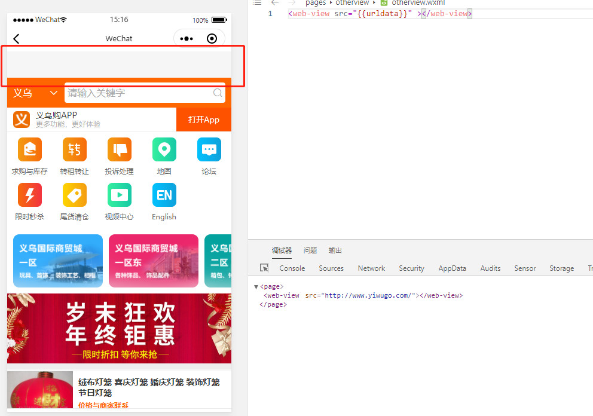Image resolution: width=593 pixels, height=416 pixels.
Task: Click the otherview.wxml file icon in breadcrumb
Action: [384, 2]
